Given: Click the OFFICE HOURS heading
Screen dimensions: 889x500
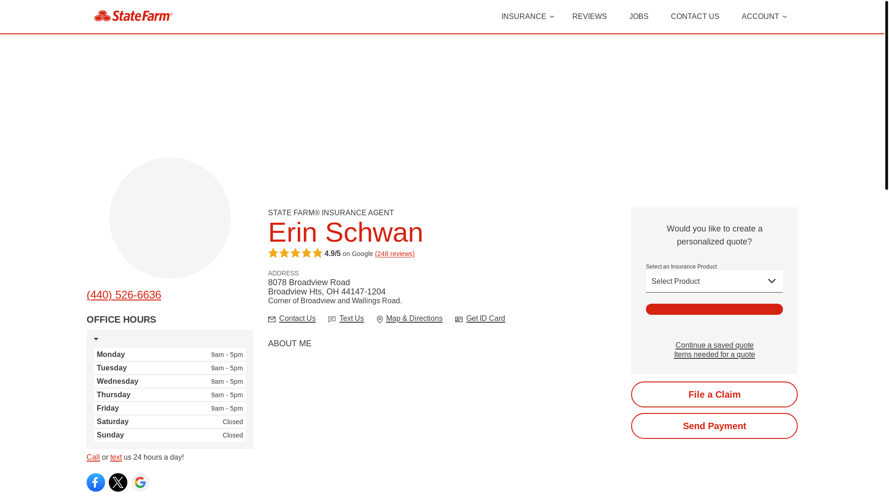Looking at the screenshot, I should 121,319.
